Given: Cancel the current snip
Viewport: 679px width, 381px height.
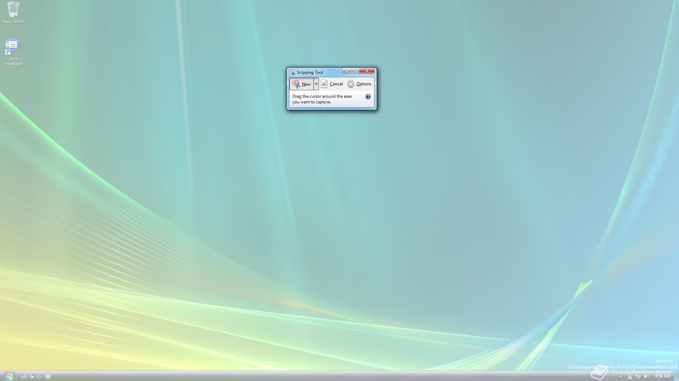Looking at the screenshot, I should click(x=332, y=84).
